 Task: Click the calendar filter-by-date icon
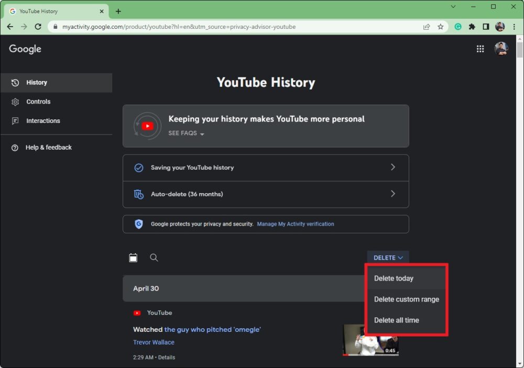pos(133,258)
